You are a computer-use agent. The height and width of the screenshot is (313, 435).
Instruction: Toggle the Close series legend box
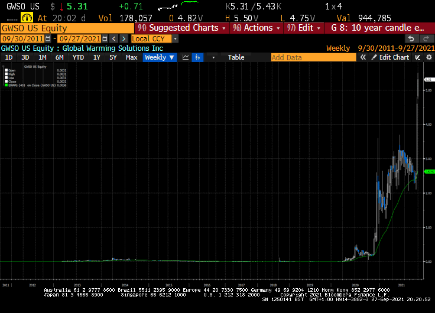(x=7, y=81)
